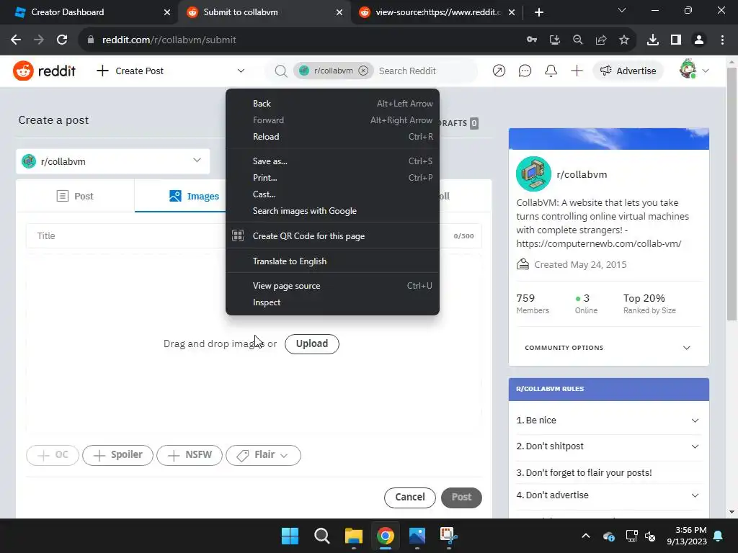Open the chat bubble icon

pyautogui.click(x=525, y=71)
